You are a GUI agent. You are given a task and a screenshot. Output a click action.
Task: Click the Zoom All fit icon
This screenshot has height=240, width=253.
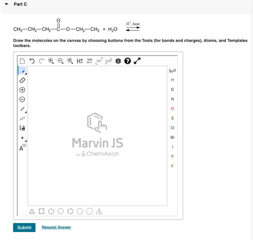(x=70, y=61)
